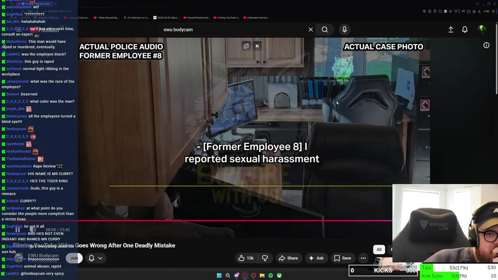Click the page vertical scrollbar
The height and width of the screenshot is (280, 498).
496,58
